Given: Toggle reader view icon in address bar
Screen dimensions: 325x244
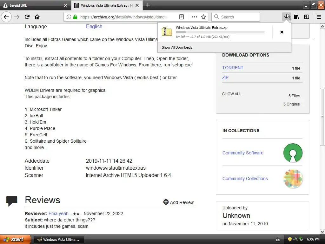Looking at the screenshot, I should (x=181, y=17).
